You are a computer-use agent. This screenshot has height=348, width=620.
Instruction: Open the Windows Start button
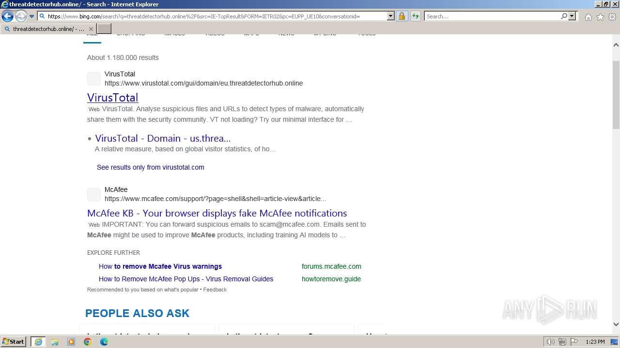(14, 342)
